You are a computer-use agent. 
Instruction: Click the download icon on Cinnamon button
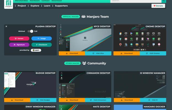coord(67,100)
